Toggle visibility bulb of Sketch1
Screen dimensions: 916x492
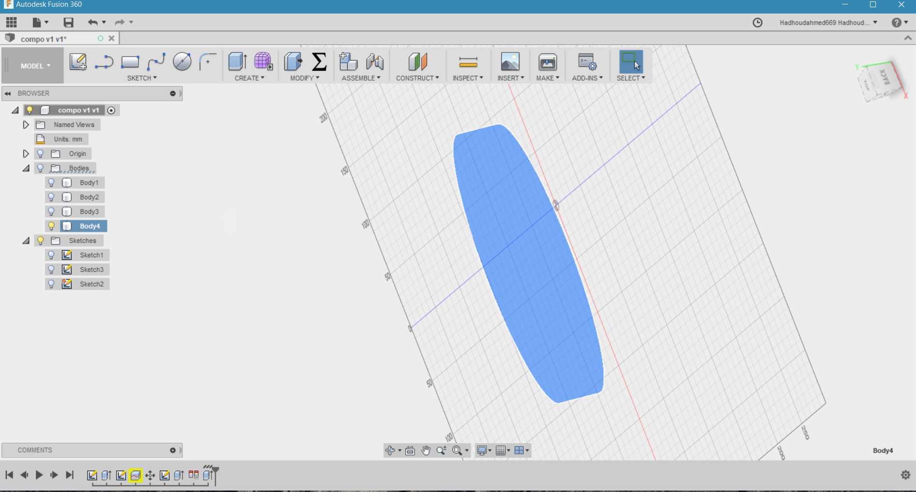[x=51, y=255]
